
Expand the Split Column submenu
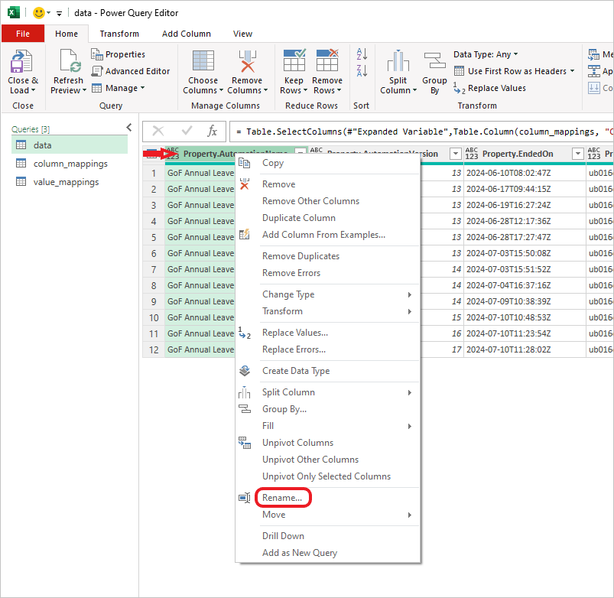pyautogui.click(x=409, y=392)
